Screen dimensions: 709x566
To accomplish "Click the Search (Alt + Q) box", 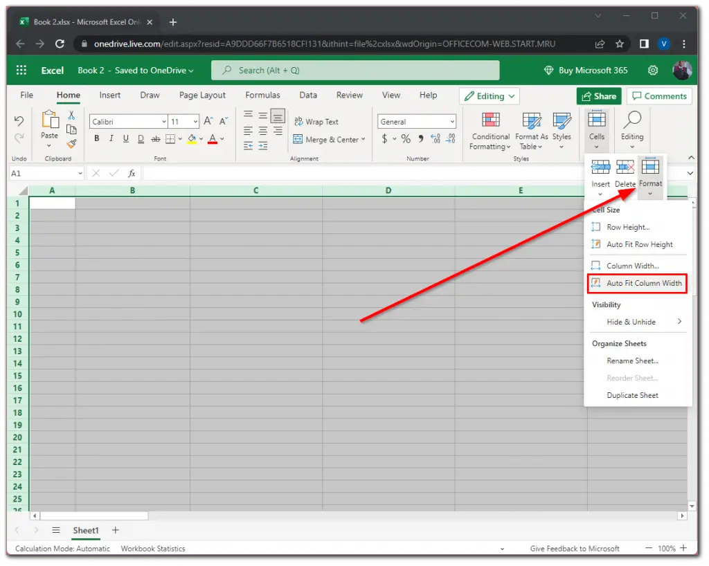I will (x=355, y=71).
